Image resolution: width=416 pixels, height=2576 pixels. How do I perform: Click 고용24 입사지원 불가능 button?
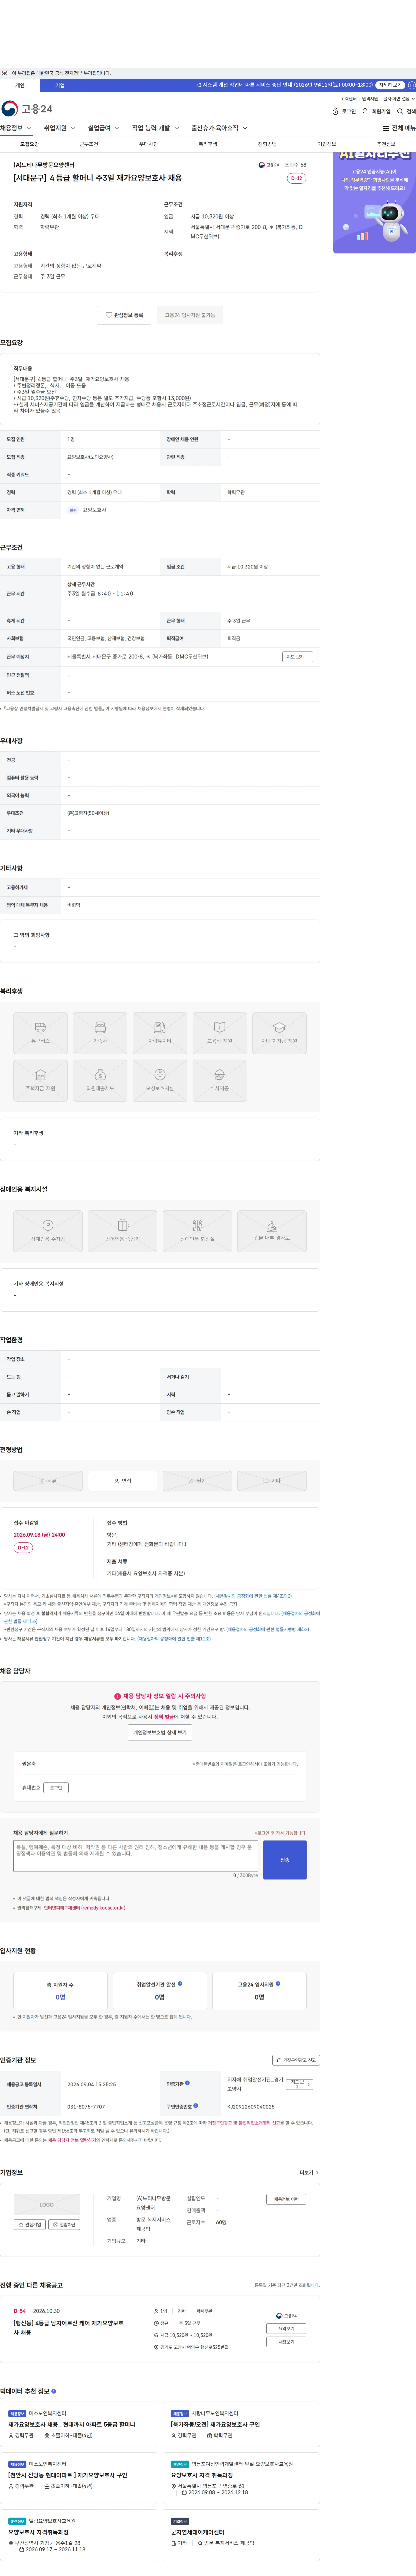tap(190, 315)
